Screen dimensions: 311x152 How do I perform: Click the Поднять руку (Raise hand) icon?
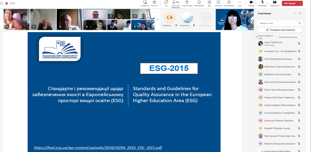coord(187,2)
